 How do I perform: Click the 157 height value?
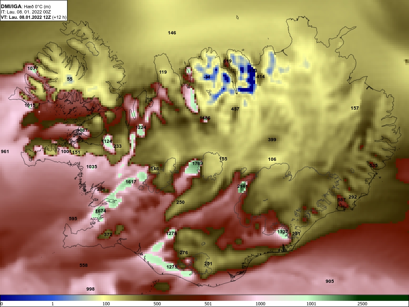[355, 108]
